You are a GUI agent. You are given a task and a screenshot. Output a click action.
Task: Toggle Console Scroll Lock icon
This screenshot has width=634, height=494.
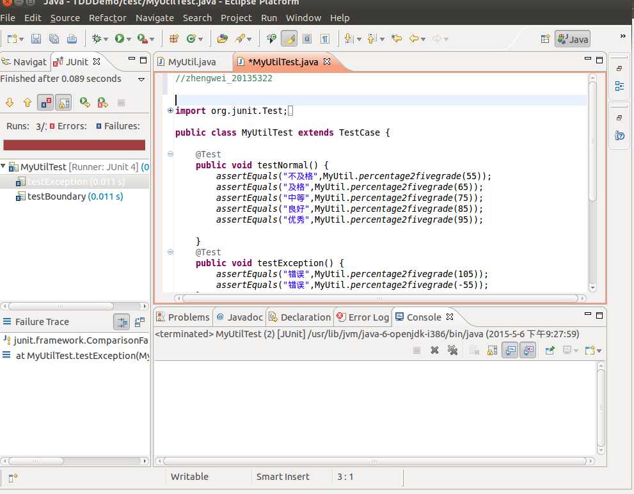(493, 351)
